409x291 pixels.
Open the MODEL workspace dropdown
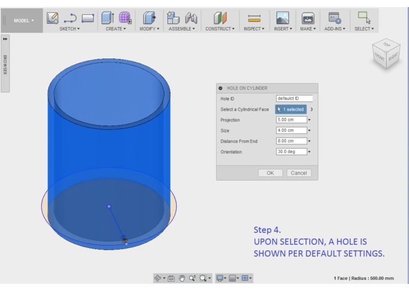pyautogui.click(x=24, y=21)
